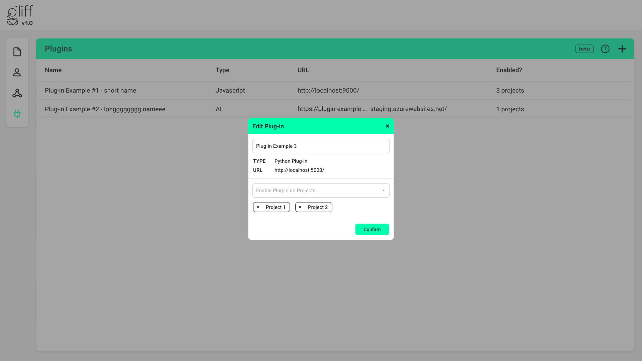Click the beta badge

tap(584, 49)
